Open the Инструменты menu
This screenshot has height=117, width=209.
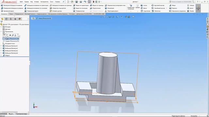click(44, 2)
